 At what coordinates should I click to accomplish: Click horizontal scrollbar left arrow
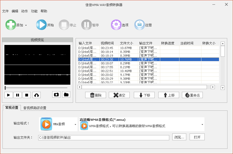(79, 87)
